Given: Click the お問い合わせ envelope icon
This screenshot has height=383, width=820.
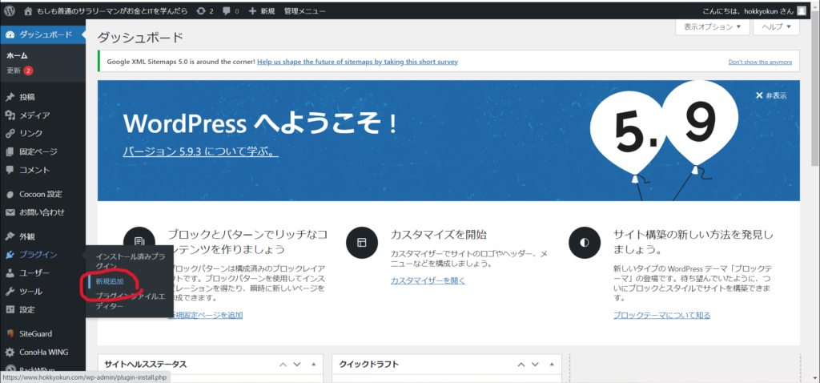Looking at the screenshot, I should click(10, 212).
